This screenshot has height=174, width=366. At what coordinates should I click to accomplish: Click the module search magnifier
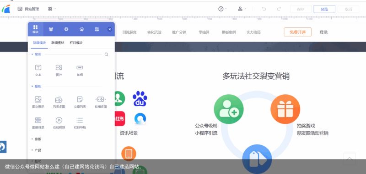click(x=106, y=54)
